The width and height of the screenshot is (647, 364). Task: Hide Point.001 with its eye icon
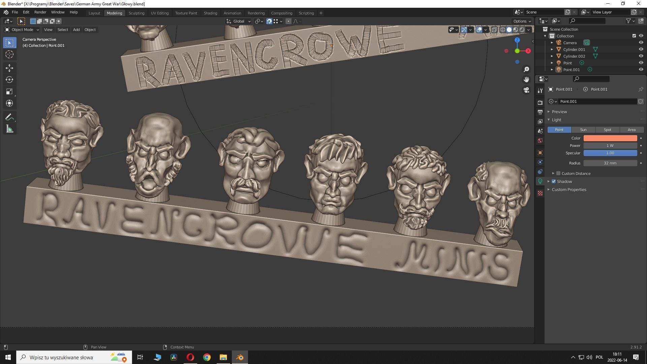[641, 69]
